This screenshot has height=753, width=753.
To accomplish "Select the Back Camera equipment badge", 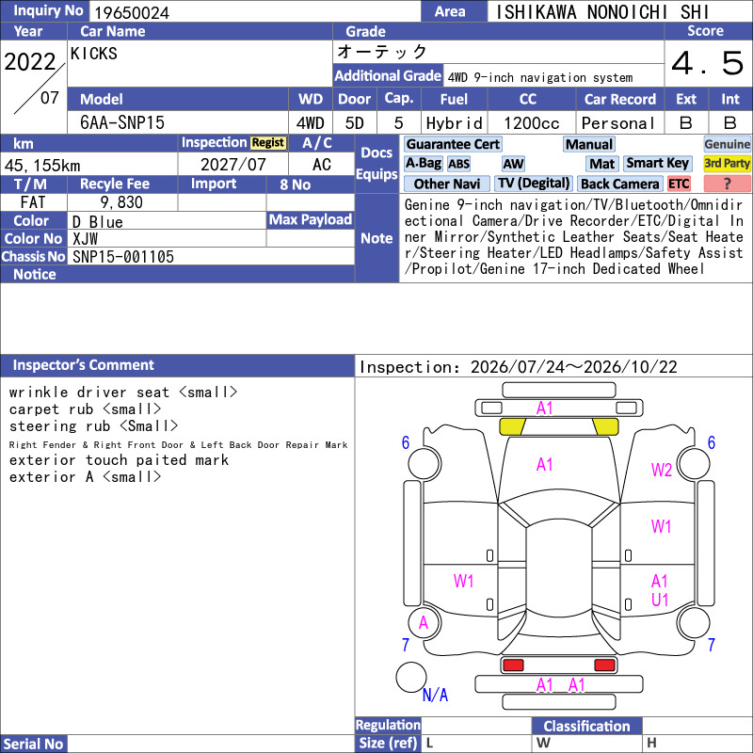I will [x=619, y=184].
